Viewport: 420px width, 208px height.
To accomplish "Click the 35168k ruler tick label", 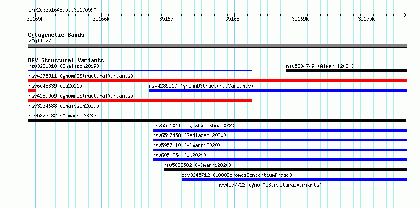I will 234,19.
